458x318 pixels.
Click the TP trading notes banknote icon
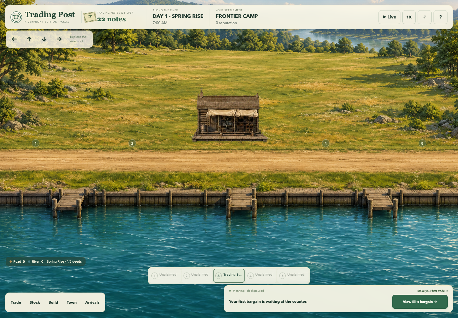(x=90, y=17)
